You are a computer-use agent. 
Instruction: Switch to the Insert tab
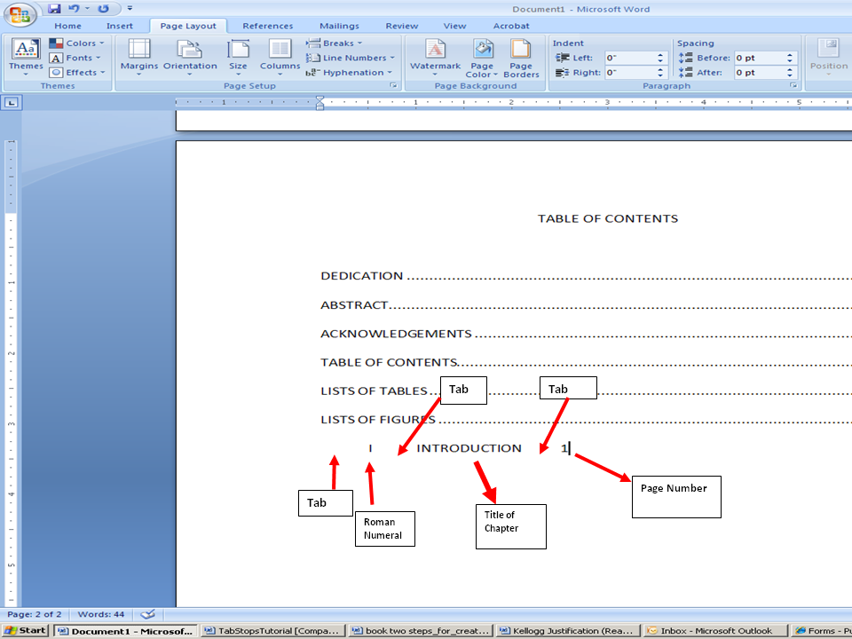(x=120, y=26)
